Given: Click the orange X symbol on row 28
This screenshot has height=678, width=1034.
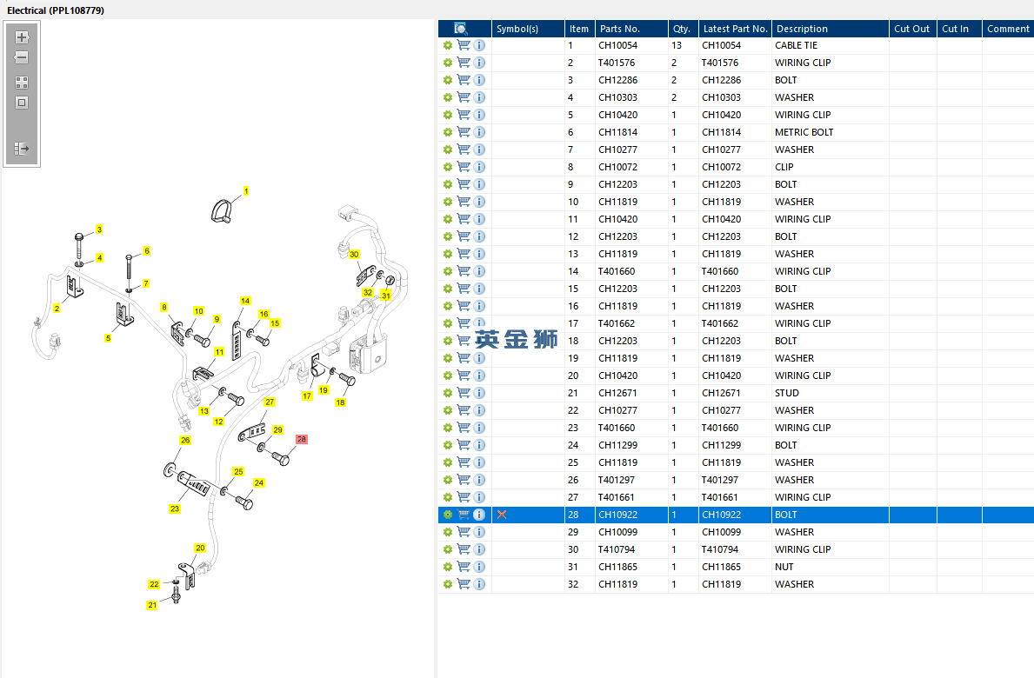Looking at the screenshot, I should pos(502,515).
